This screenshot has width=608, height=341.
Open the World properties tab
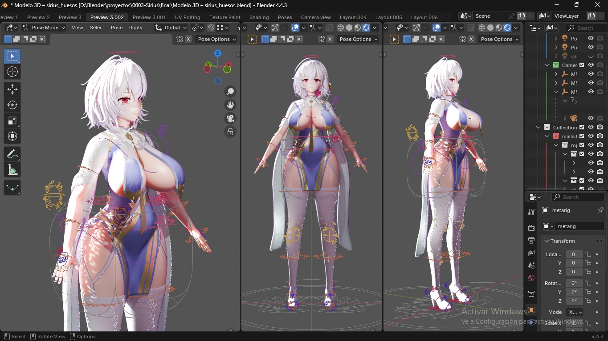tap(531, 278)
